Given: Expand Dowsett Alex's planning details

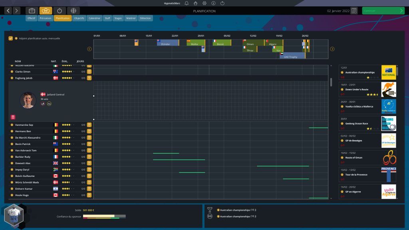Looking at the screenshot, I should pyautogui.click(x=89, y=163).
